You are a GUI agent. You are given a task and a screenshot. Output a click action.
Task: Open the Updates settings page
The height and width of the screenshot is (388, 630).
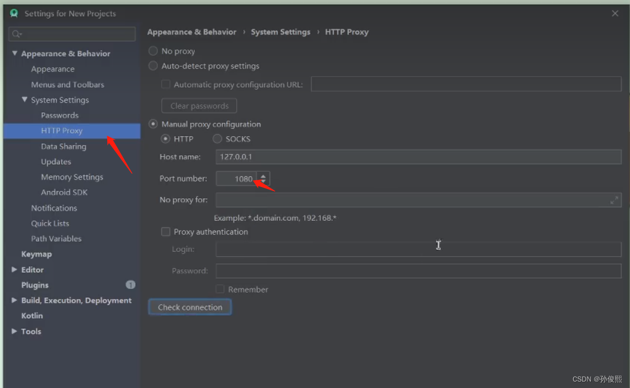pos(56,161)
